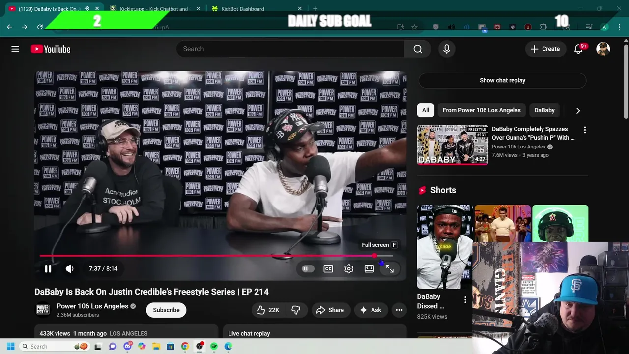The image size is (629, 354).
Task: Open the YouTube guide hamburger menu
Action: click(x=15, y=49)
